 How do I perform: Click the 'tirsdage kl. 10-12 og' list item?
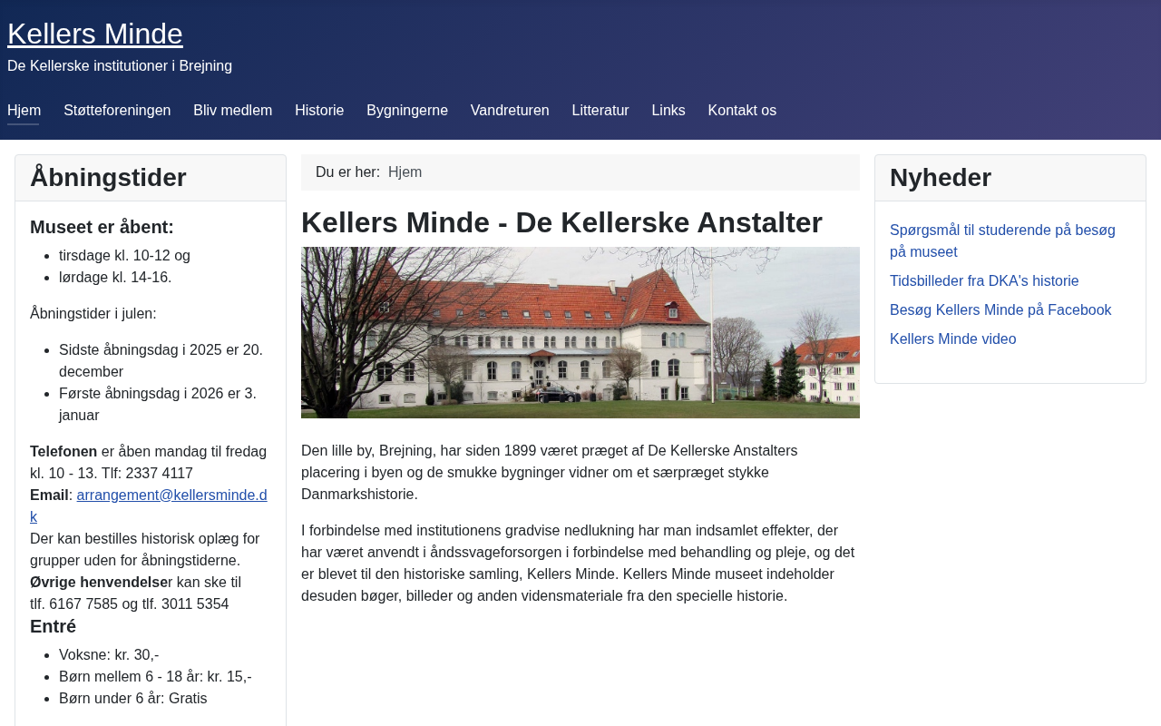tap(124, 256)
